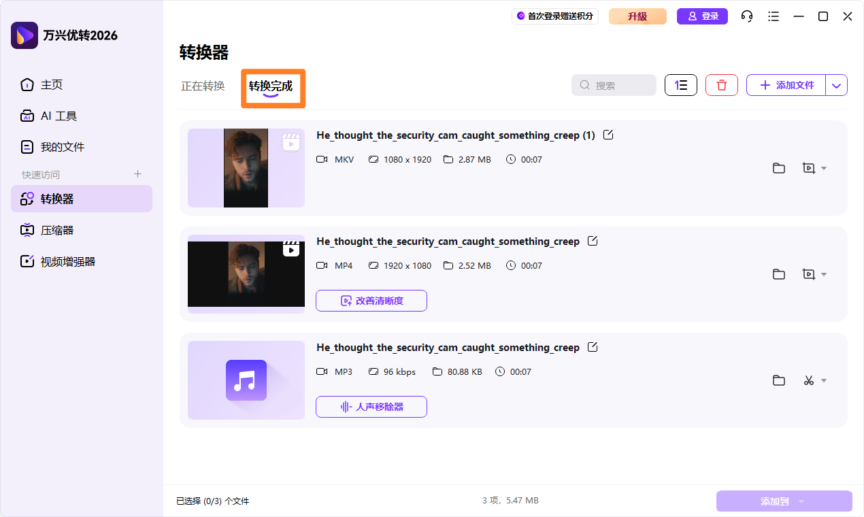This screenshot has width=864, height=517.
Task: Click the red trash delete icon
Action: point(722,85)
